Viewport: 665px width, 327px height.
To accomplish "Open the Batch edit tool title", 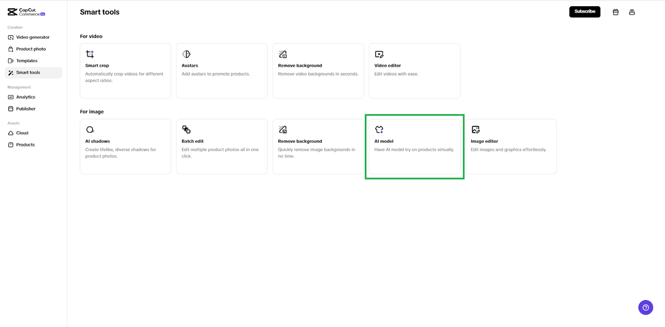I will [193, 141].
